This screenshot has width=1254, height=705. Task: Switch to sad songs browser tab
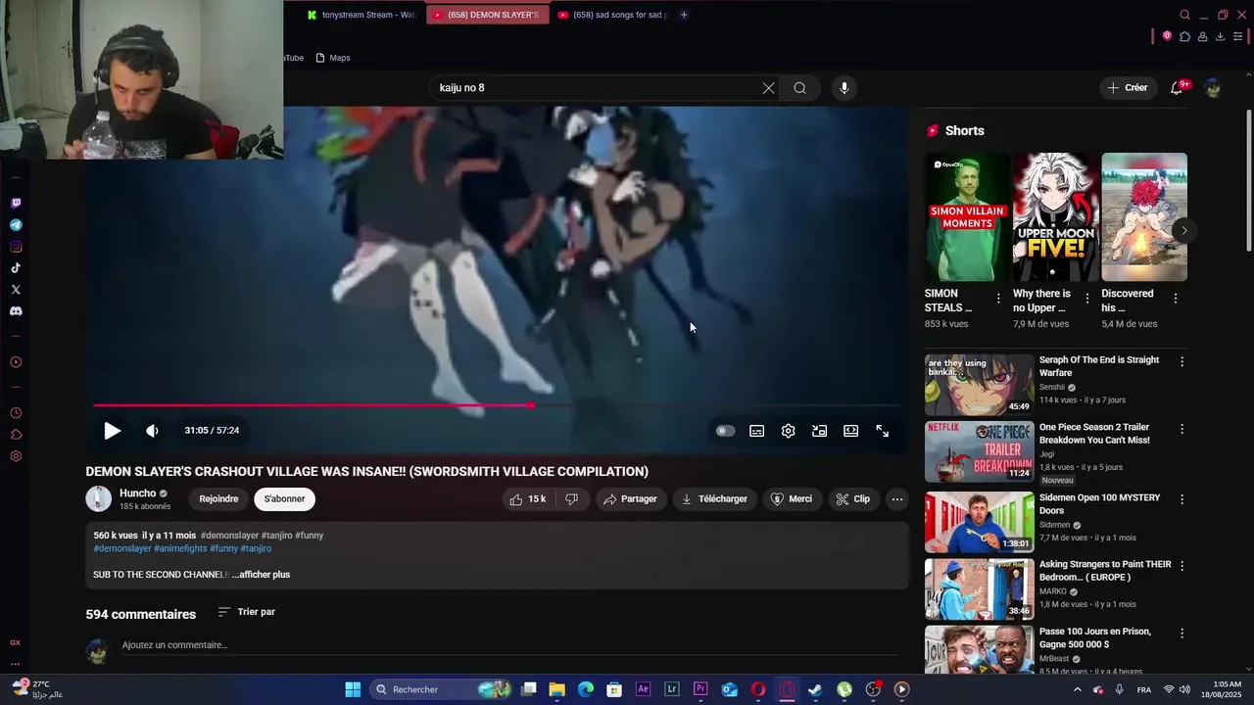612,15
